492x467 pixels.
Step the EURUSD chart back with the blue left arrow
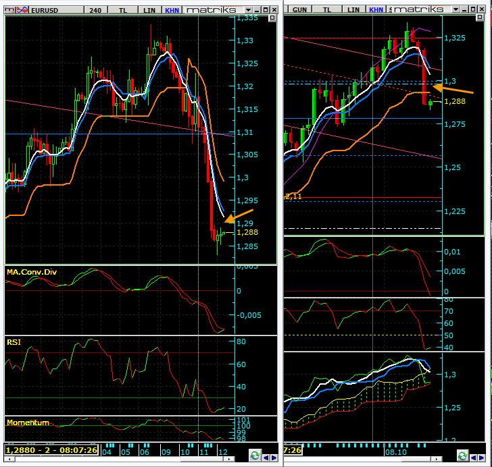click(x=266, y=458)
